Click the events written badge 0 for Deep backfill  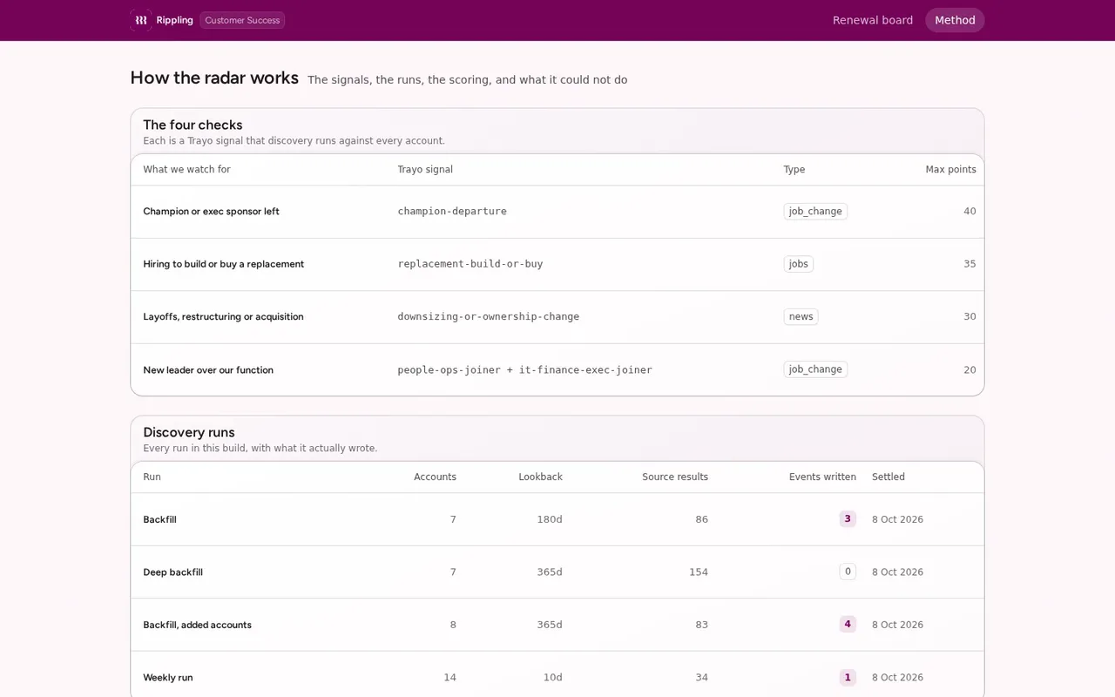848,572
